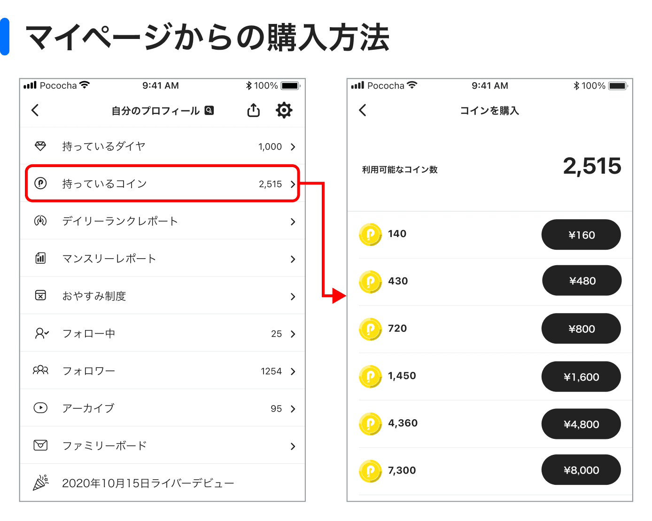Tap the back arrow on the profile screen
Screen dimensions: 652x521
coord(35,110)
